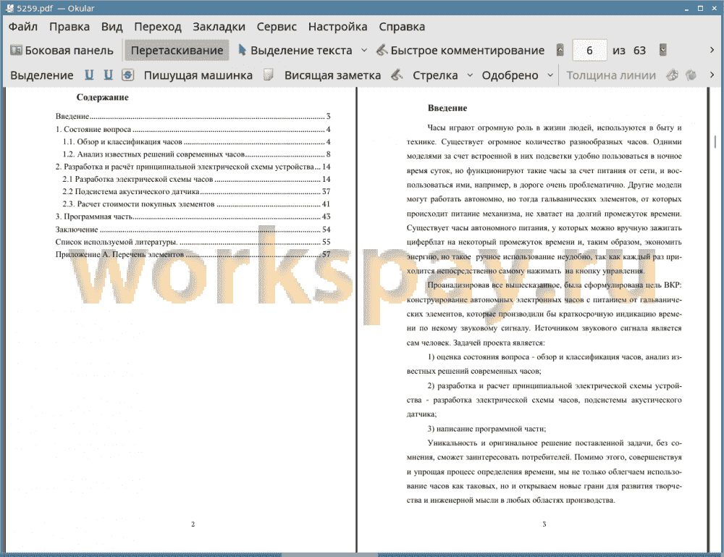The width and height of the screenshot is (724, 557).
Task: Select the Стрелка arrow tool
Action: click(x=435, y=75)
